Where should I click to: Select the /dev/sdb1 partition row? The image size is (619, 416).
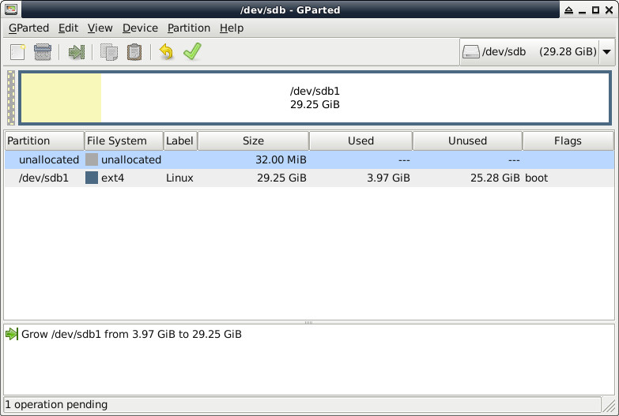309,178
